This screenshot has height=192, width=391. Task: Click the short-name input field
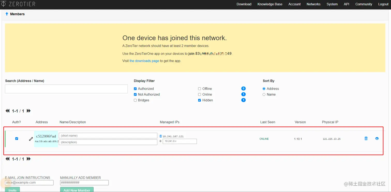(x=108, y=136)
